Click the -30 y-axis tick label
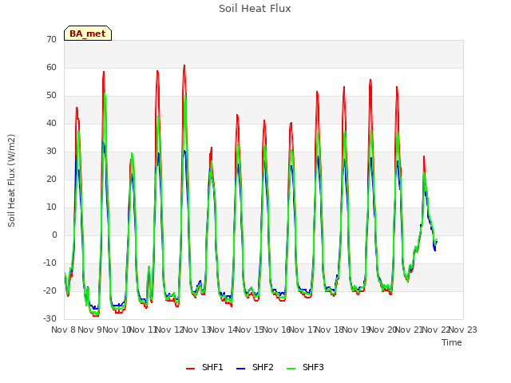Viewport: 511px width, 383px height. point(50,318)
